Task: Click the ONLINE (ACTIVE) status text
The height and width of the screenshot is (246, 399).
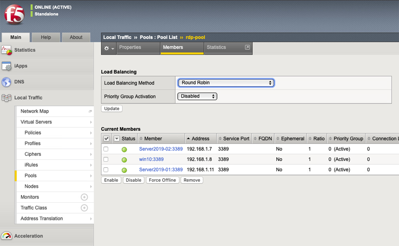Action: (x=53, y=7)
